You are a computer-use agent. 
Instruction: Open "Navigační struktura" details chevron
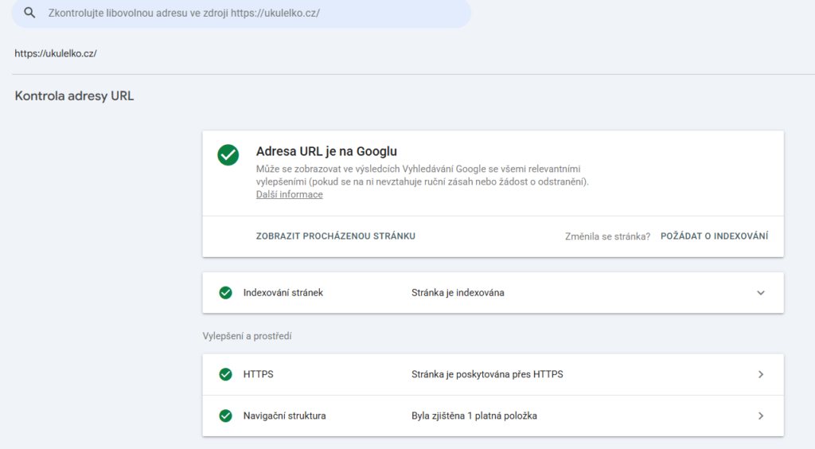(760, 416)
